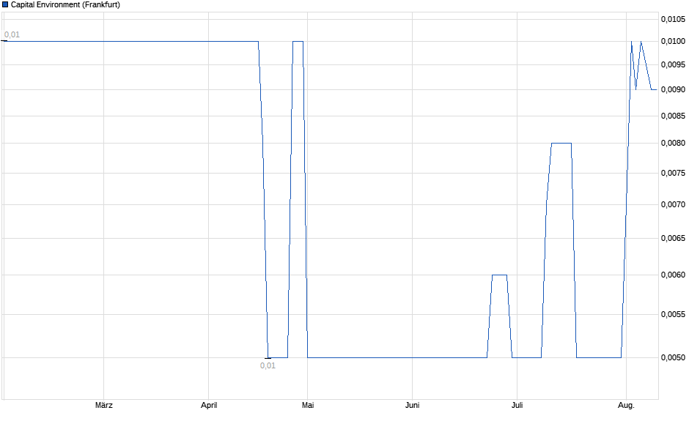Click the 0,0085 price axis value
The height and width of the screenshot is (424, 689).
[x=673, y=116]
